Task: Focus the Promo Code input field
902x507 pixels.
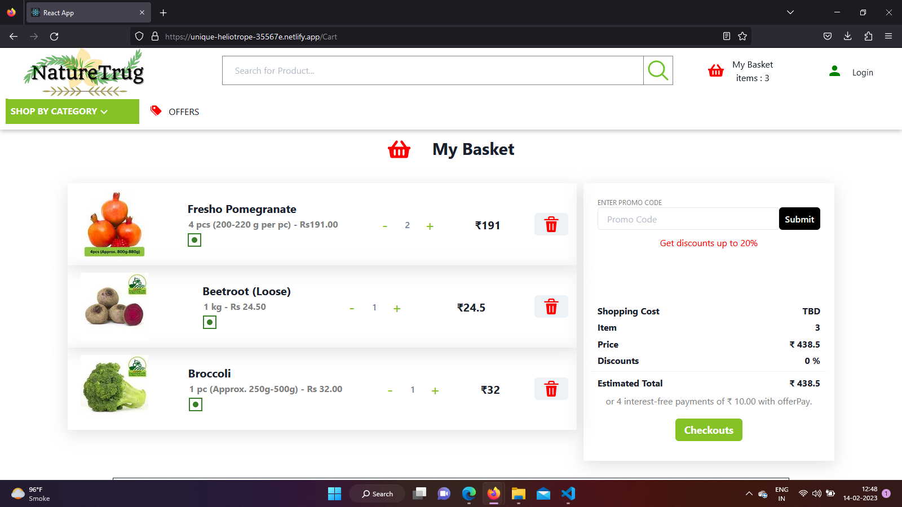Action: [688, 219]
